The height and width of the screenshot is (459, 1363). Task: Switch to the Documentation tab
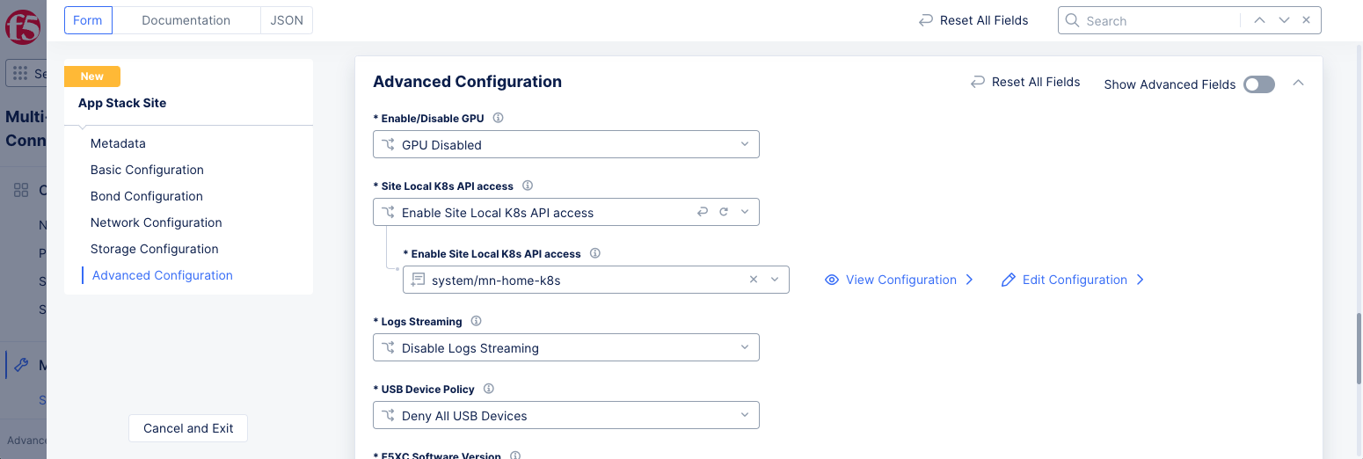tap(186, 20)
